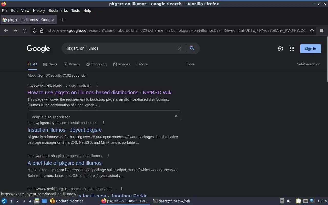Screen dimensions: 328x205
Task: Open the network tray icon
Action: click(305, 201)
